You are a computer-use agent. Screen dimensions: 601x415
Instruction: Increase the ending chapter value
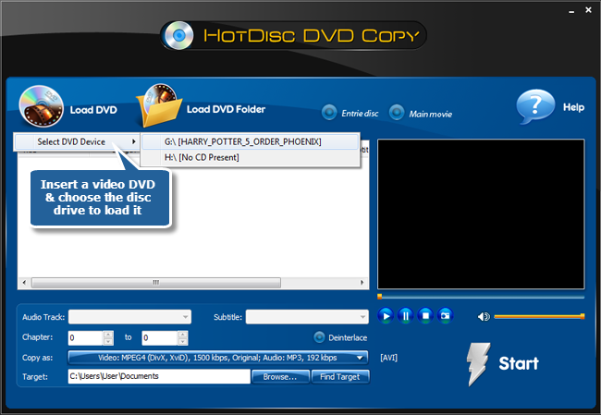pos(183,335)
